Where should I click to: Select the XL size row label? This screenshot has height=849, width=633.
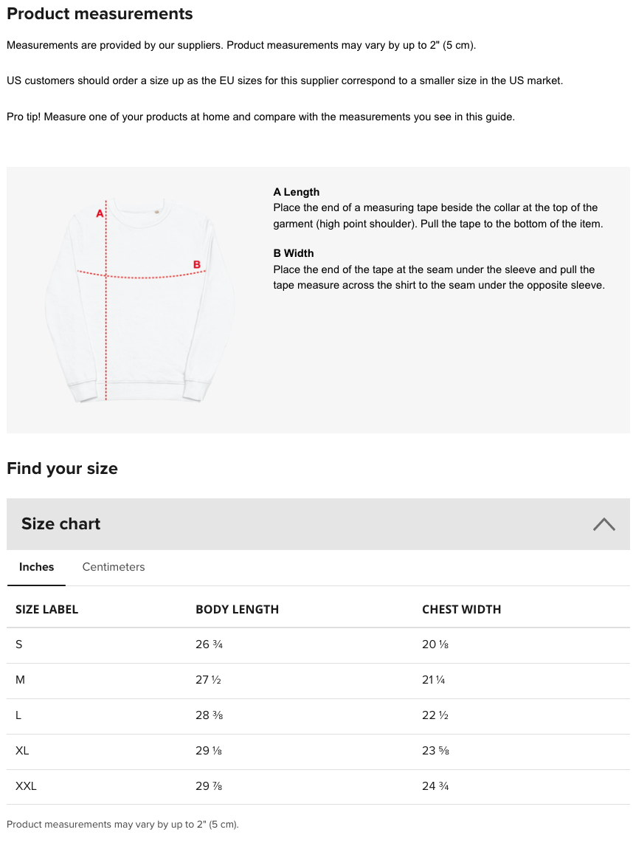tap(22, 751)
